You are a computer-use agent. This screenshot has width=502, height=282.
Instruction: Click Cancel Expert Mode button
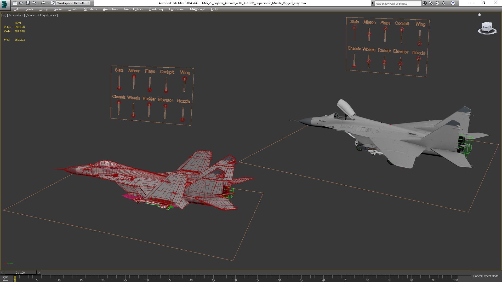click(x=486, y=276)
